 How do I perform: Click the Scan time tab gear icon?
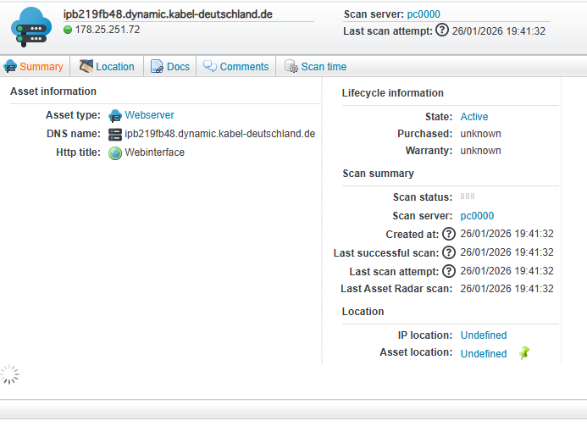291,66
